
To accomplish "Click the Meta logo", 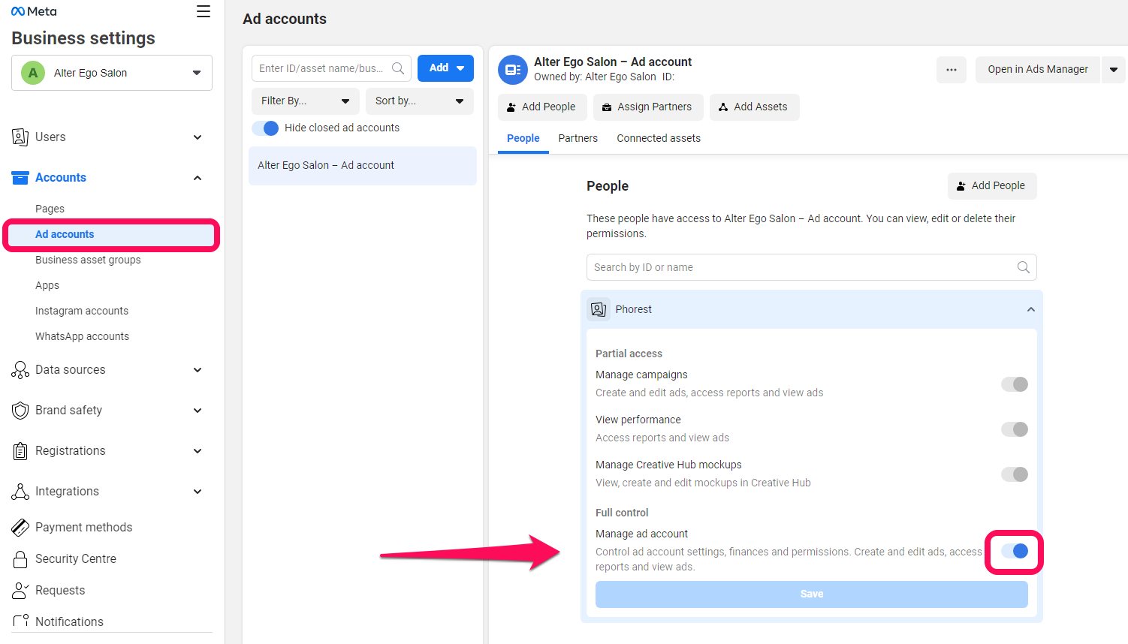I will (34, 11).
